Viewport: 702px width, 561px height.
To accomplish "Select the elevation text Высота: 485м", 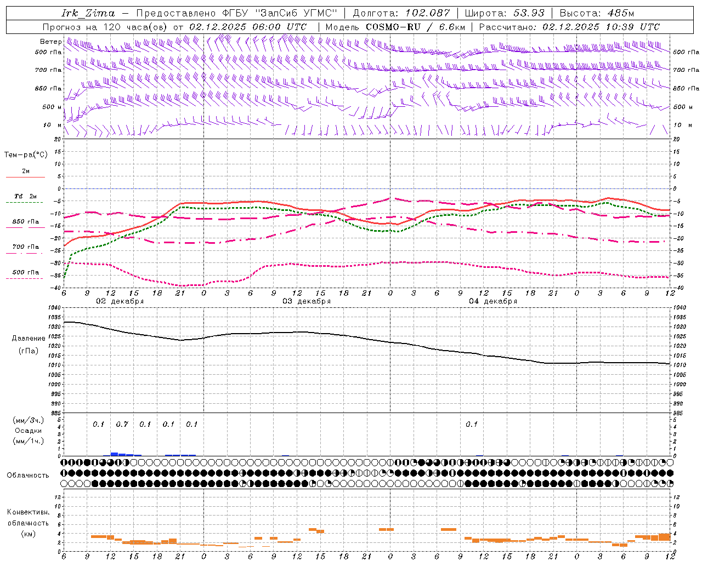I will click(x=597, y=13).
